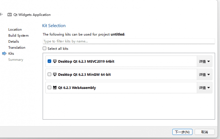Image resolution: width=220 pixels, height=139 pixels.
Task: Select the Build System step
Action: [18, 36]
